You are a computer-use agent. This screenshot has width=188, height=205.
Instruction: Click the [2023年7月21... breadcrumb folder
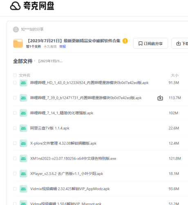point(50,61)
